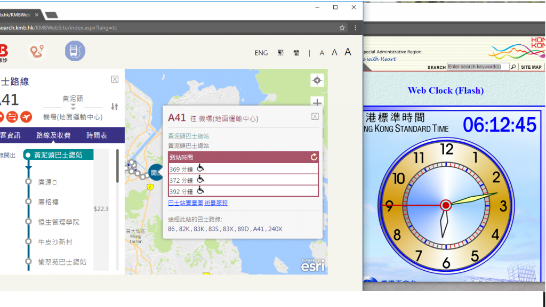The height and width of the screenshot is (307, 546).
Task: Open the route planner map-pin icon
Action: [37, 51]
